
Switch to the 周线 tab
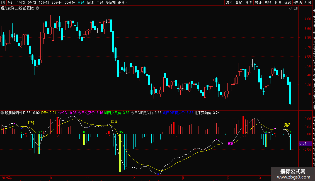point(90,3)
